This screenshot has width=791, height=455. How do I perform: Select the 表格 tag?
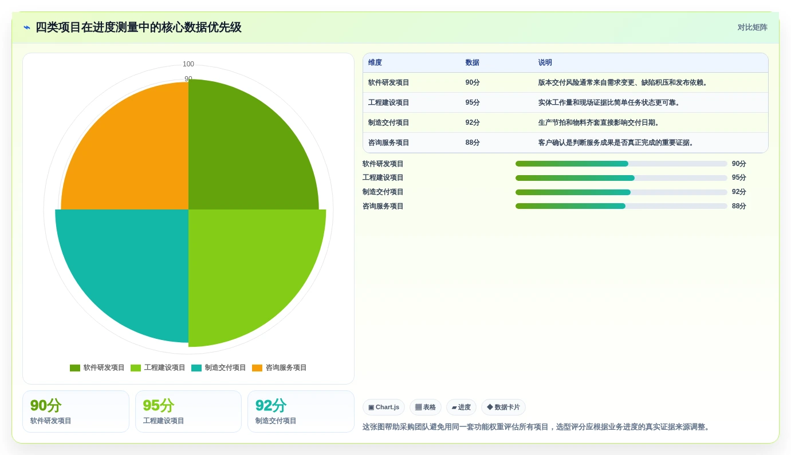(426, 407)
